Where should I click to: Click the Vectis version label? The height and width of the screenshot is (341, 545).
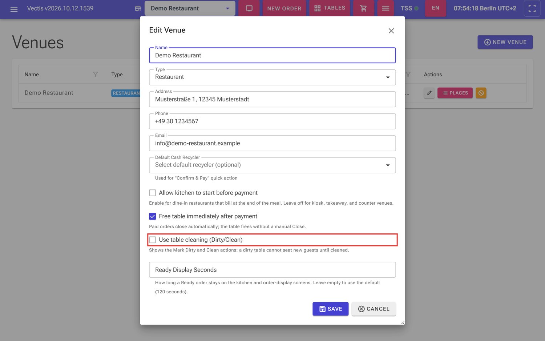tap(60, 8)
